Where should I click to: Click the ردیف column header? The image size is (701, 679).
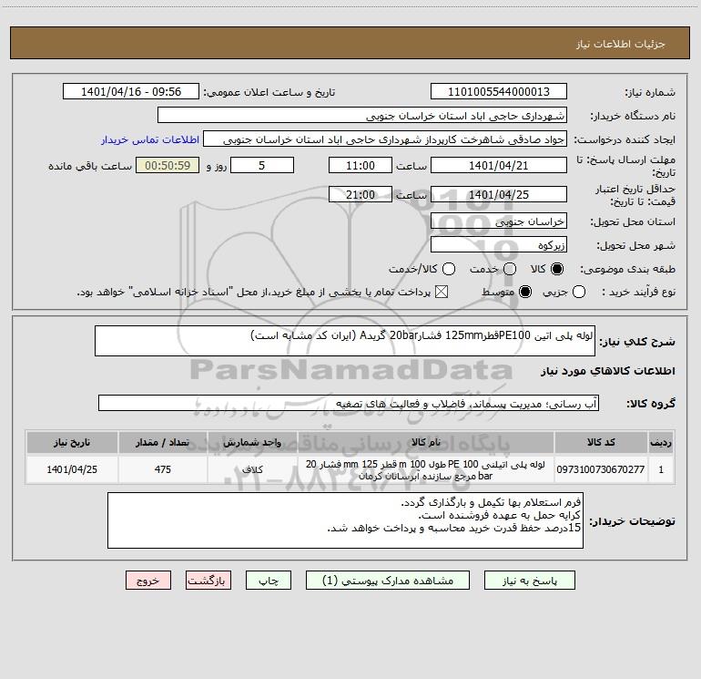point(661,443)
